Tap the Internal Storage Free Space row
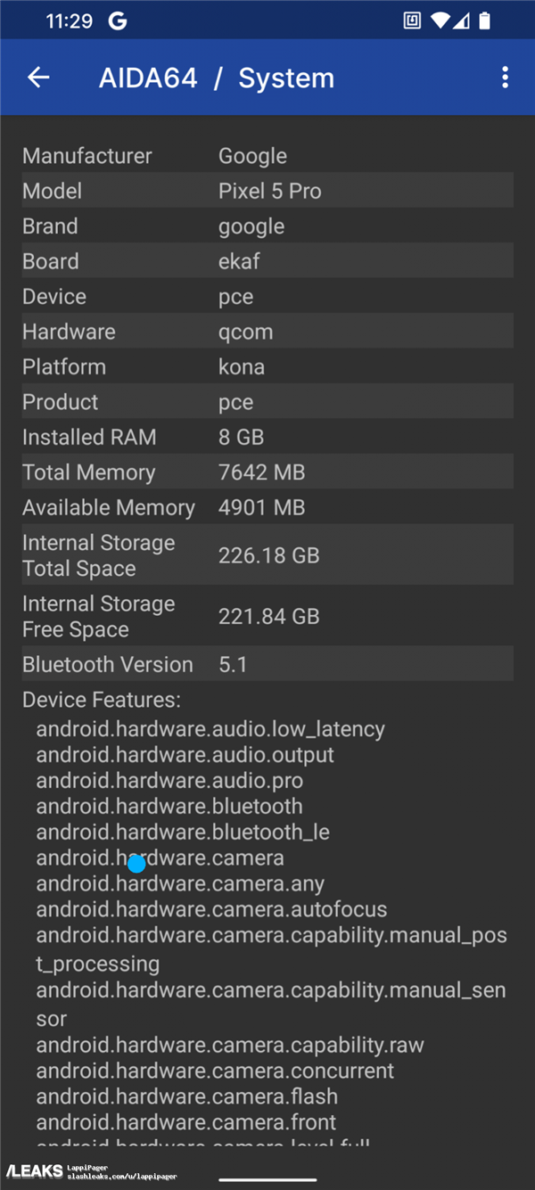This screenshot has width=535, height=1190. pyautogui.click(x=267, y=616)
